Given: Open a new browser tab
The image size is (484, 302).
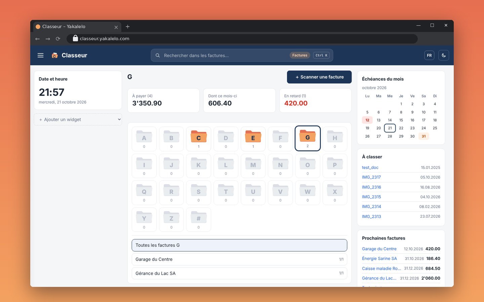Looking at the screenshot, I should point(128,27).
